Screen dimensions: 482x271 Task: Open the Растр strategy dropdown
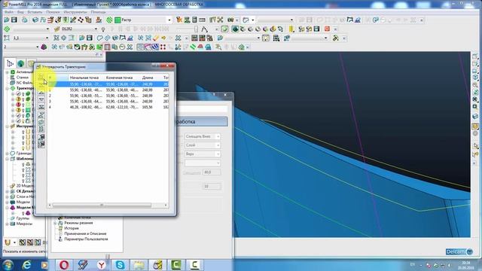click(169, 20)
